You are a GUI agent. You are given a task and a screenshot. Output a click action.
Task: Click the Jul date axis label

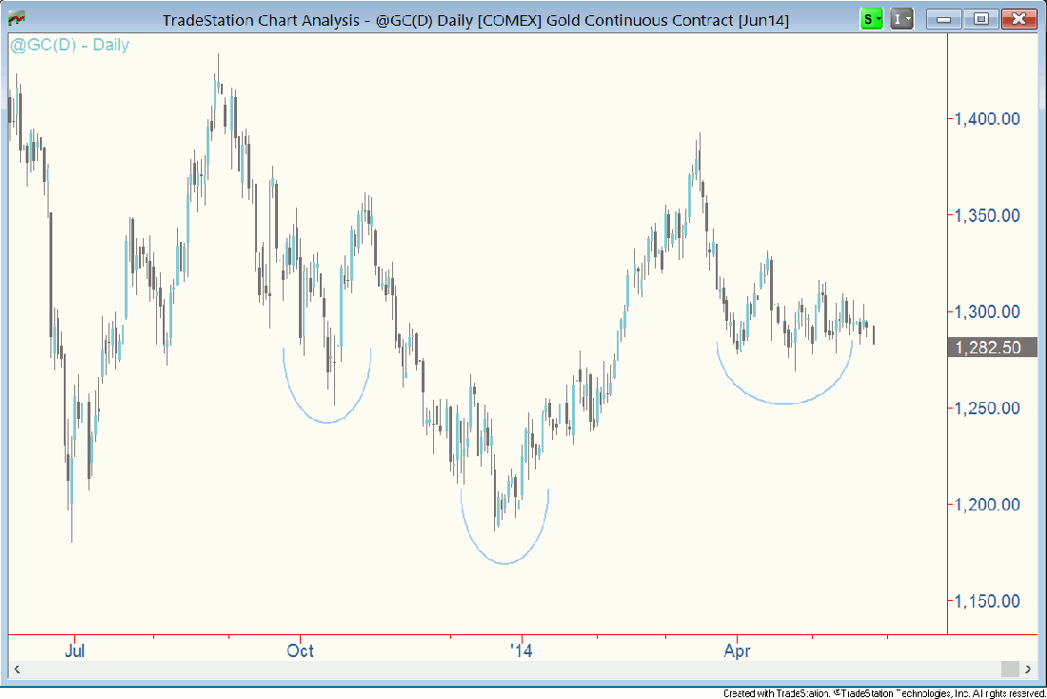[x=75, y=651]
